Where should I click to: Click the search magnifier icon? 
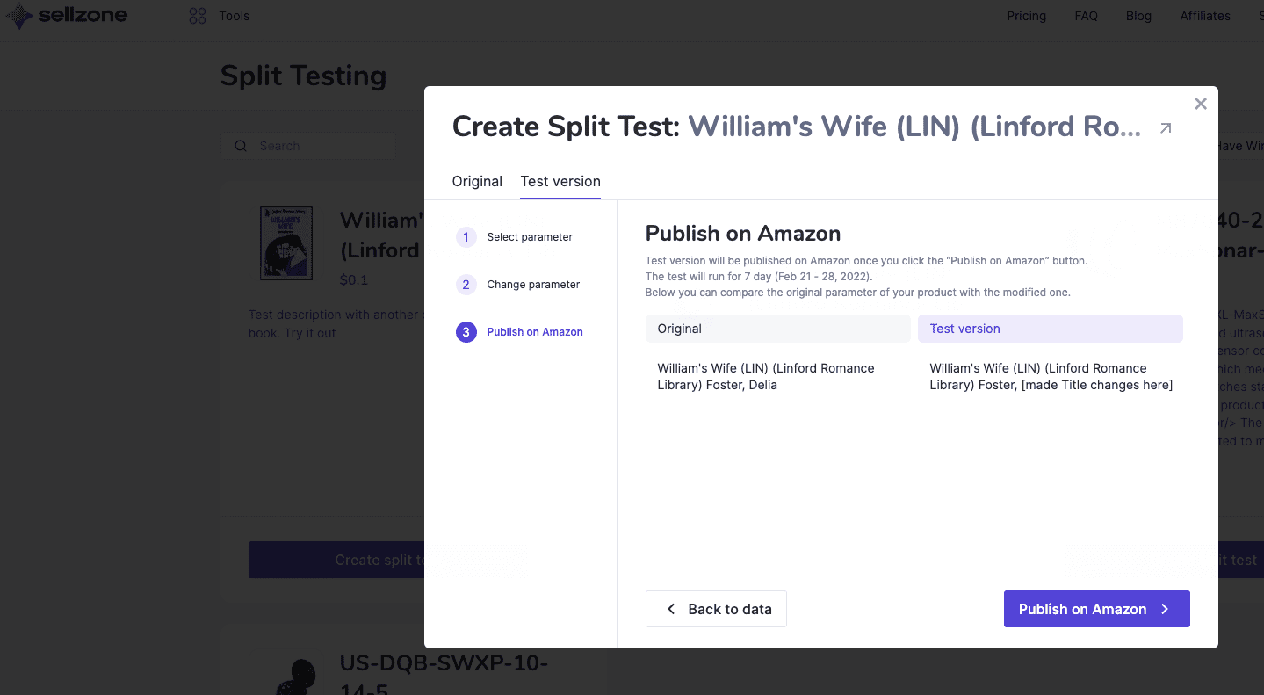pos(241,145)
